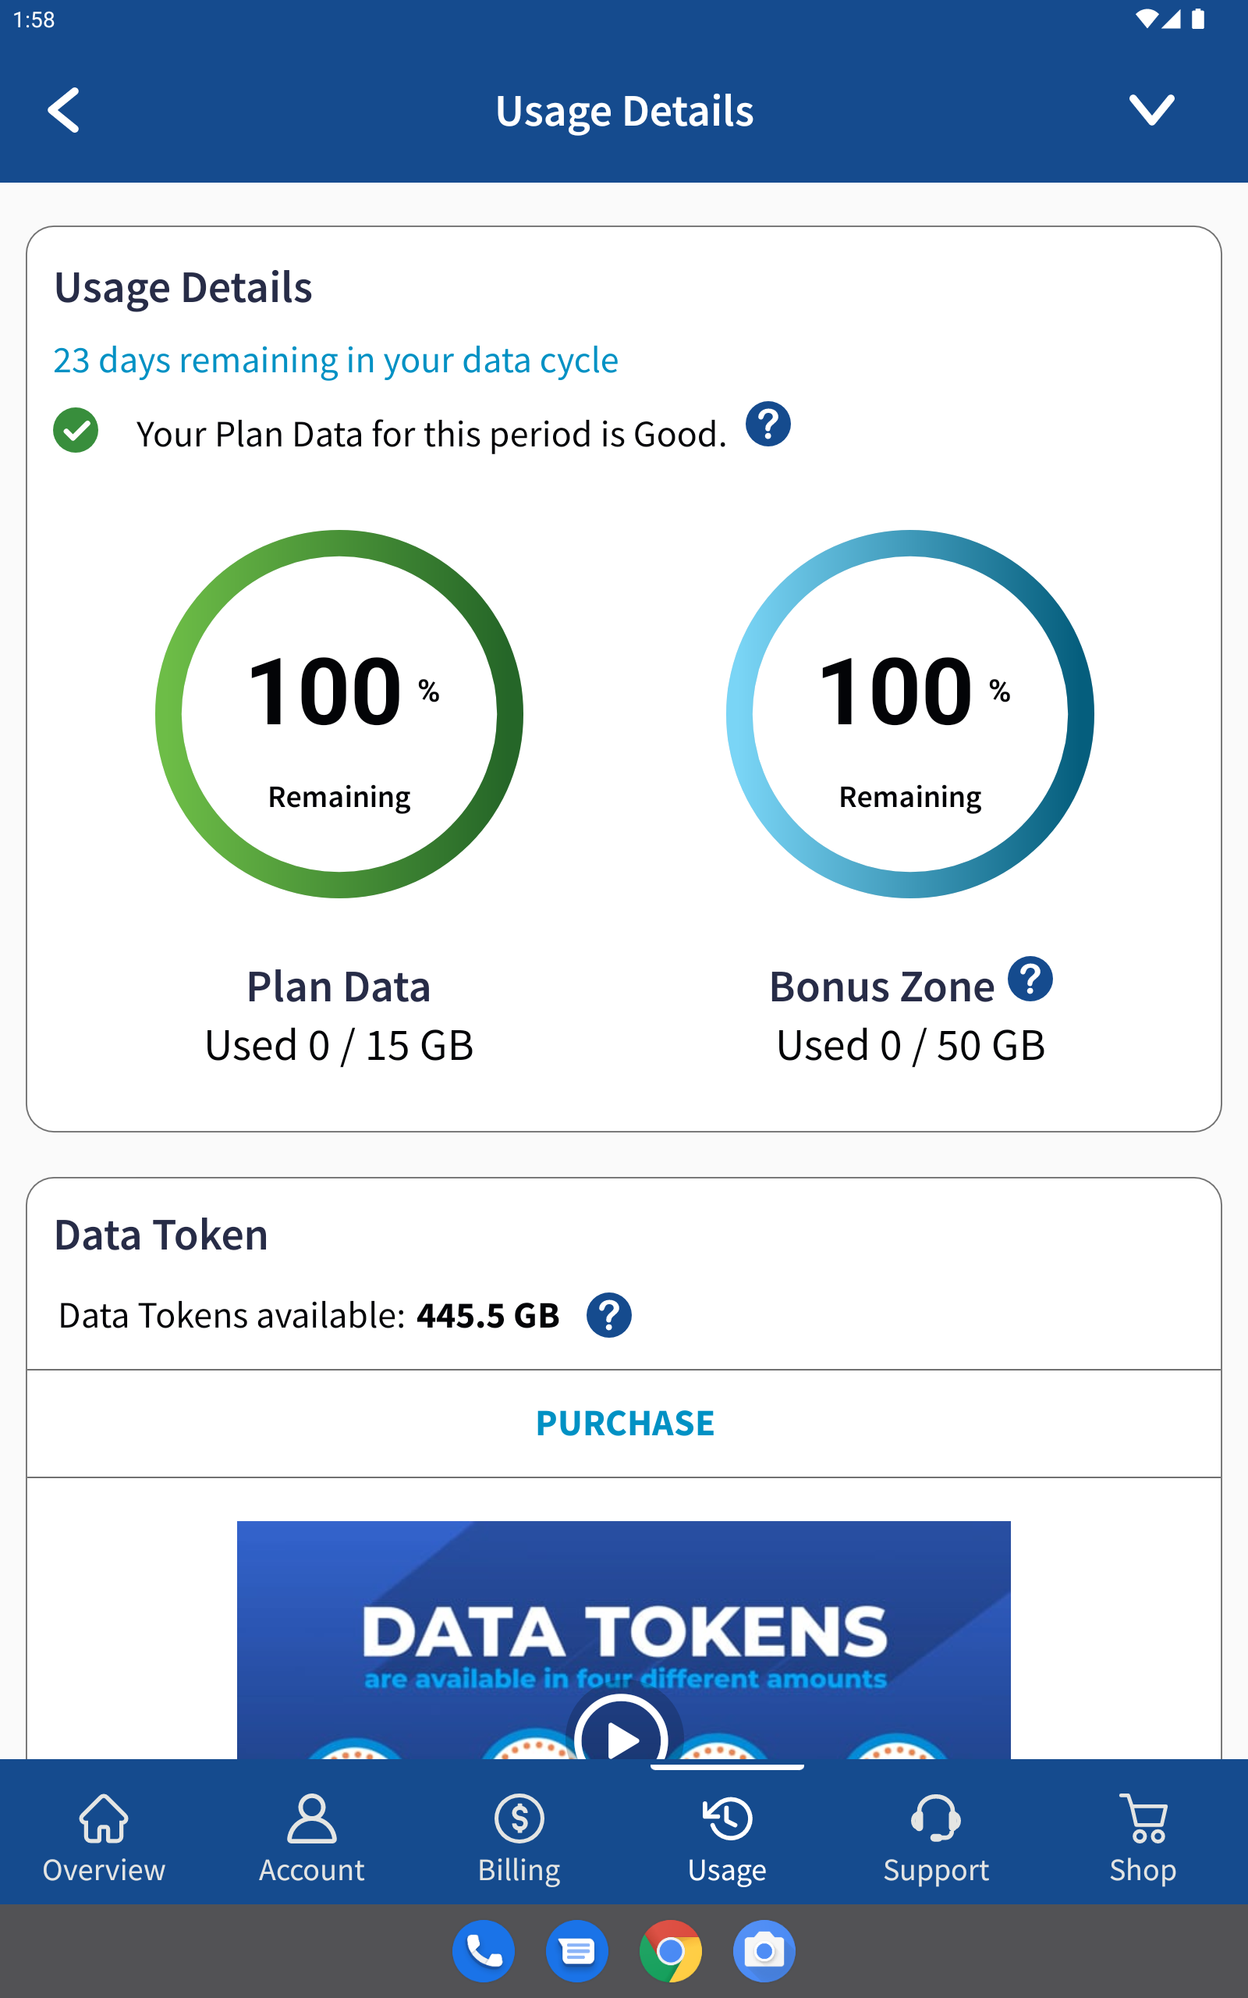This screenshot has width=1248, height=1998.
Task: Tap the back arrow in header
Action: tap(63, 110)
